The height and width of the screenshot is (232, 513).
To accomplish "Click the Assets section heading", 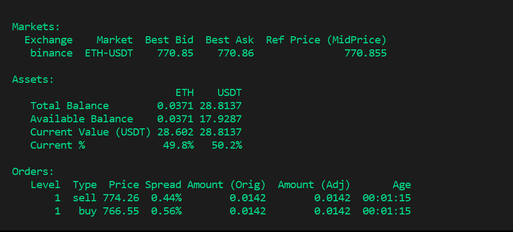I will (33, 80).
